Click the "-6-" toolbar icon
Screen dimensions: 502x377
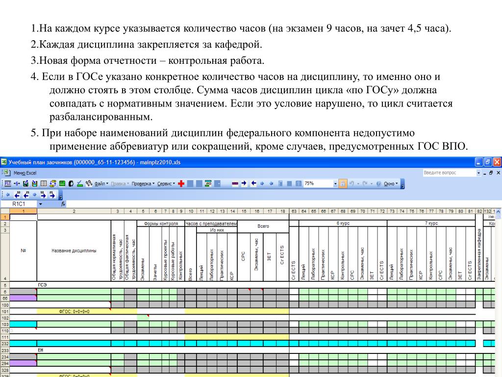click(x=17, y=184)
